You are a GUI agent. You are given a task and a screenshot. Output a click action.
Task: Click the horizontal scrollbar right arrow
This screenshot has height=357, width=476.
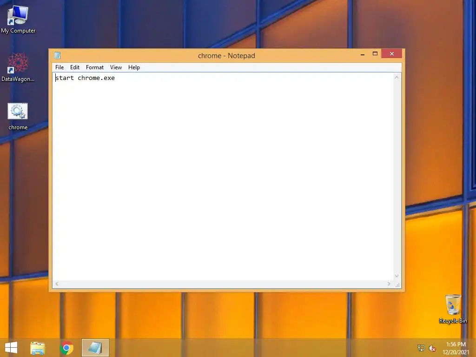[389, 284]
